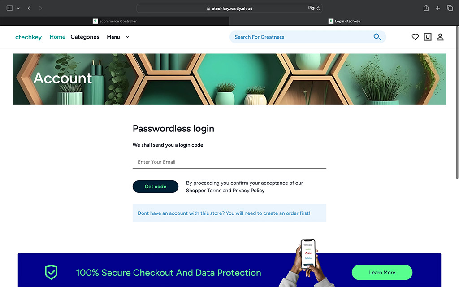
Task: Reload the page with the refresh icon
Action: tap(318, 9)
